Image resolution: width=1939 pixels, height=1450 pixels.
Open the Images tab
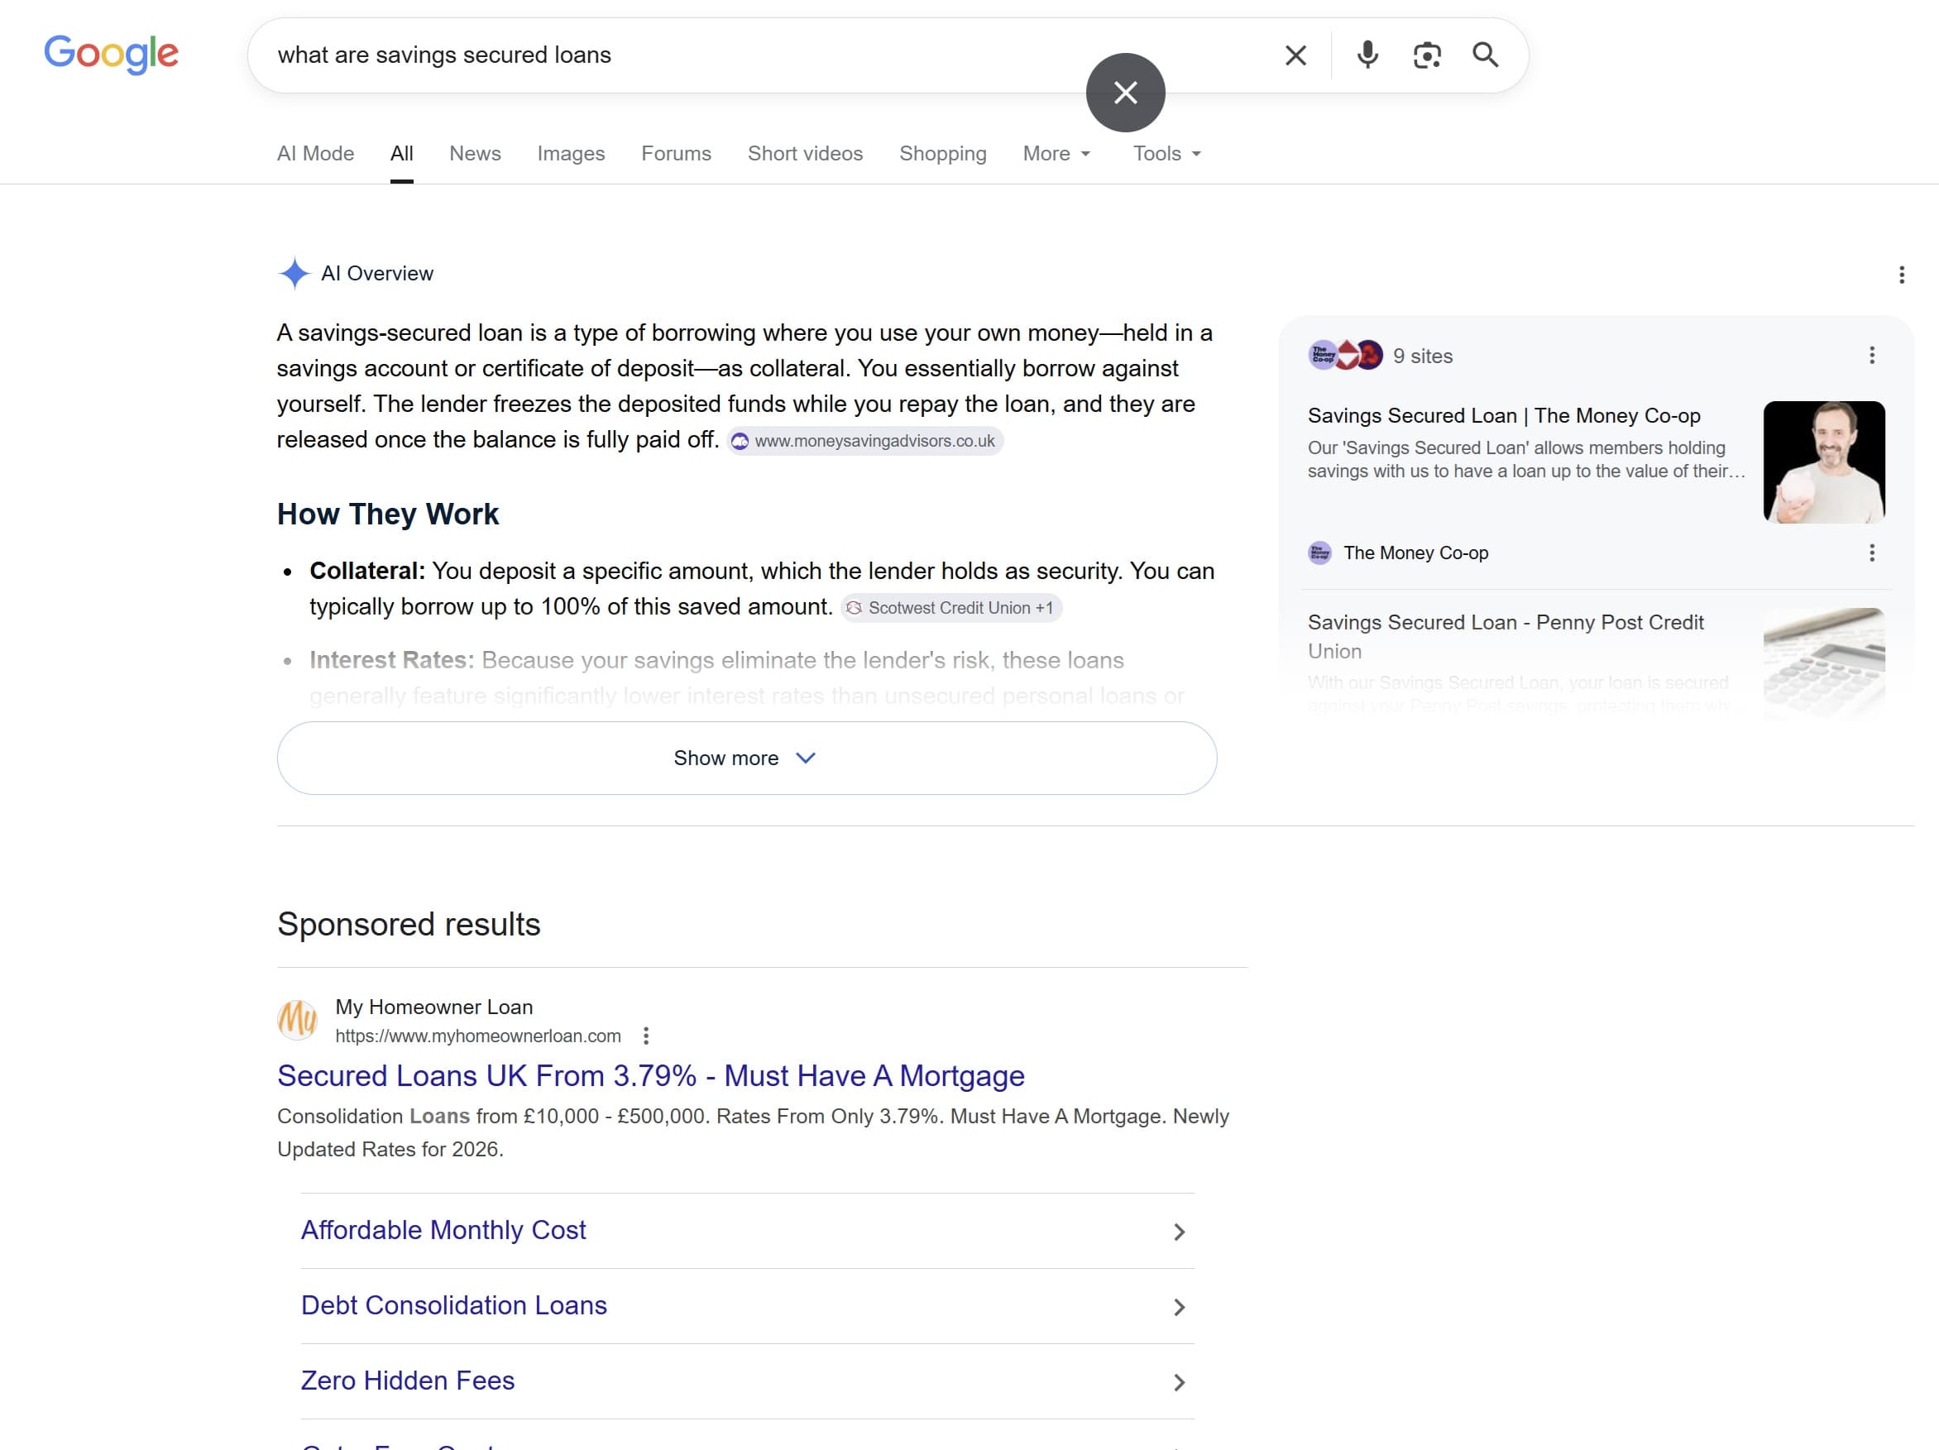point(571,153)
